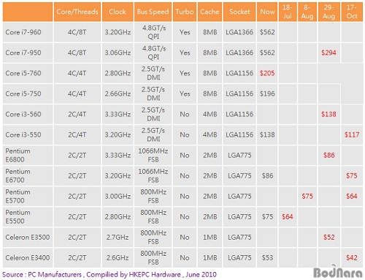Click the Celeron E3500 $52 price

point(328,237)
